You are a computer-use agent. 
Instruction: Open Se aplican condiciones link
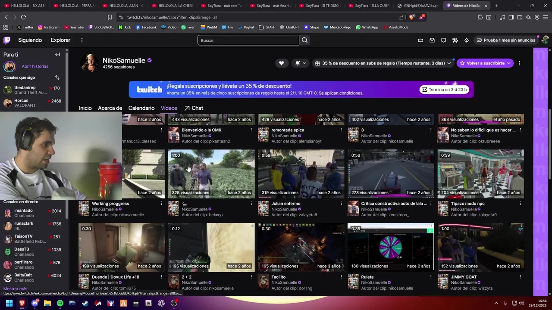pyautogui.click(x=341, y=93)
